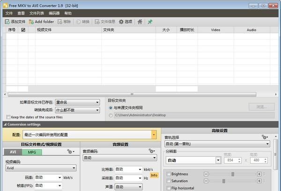281x191 pixels.
Task: Click scroll-right arrow of file list
Action: tap(276, 94)
